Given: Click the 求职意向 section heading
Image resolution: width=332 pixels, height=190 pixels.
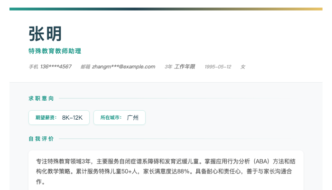Looking at the screenshot, I should click(41, 98).
